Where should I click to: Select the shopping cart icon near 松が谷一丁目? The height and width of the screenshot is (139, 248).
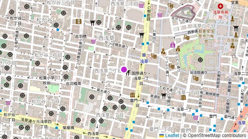8,103
